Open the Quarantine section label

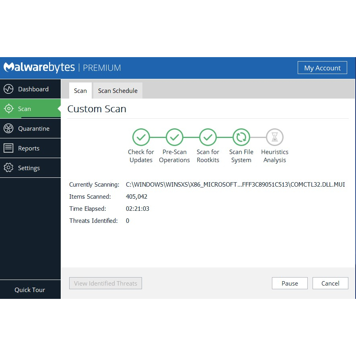tap(34, 129)
